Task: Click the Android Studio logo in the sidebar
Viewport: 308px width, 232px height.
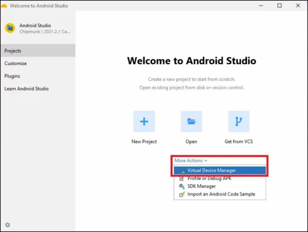Action: click(x=10, y=28)
